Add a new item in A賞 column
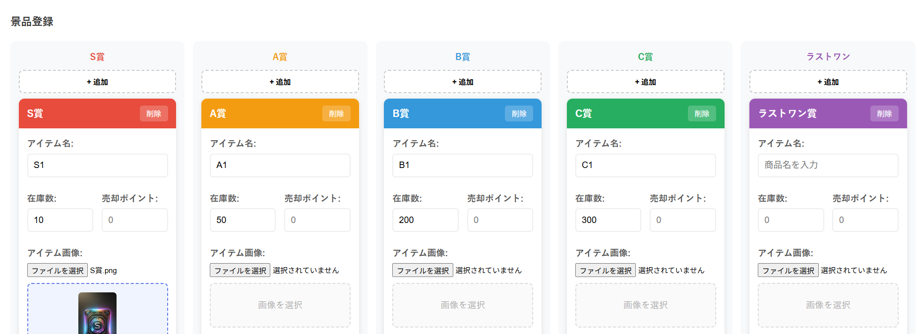 pos(280,82)
